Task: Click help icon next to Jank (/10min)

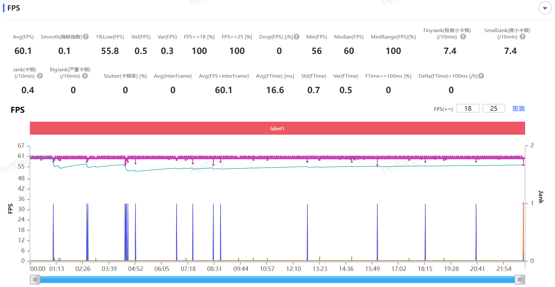Action: [x=40, y=76]
